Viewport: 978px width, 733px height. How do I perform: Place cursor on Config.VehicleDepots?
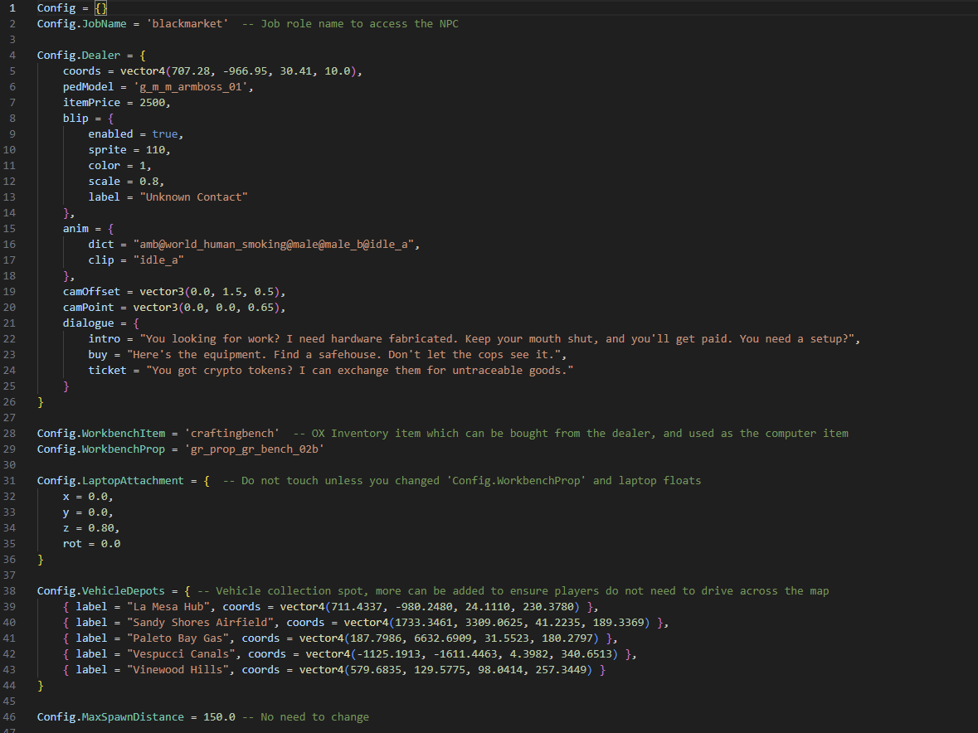pos(101,591)
